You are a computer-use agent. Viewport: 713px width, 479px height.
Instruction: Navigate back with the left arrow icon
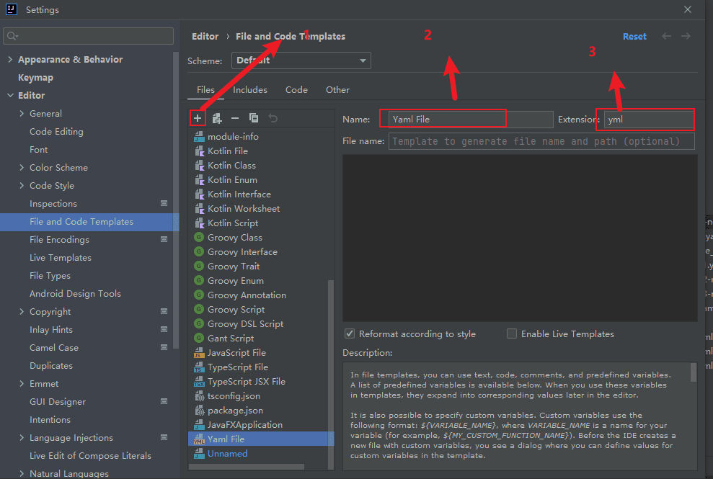[x=666, y=36]
